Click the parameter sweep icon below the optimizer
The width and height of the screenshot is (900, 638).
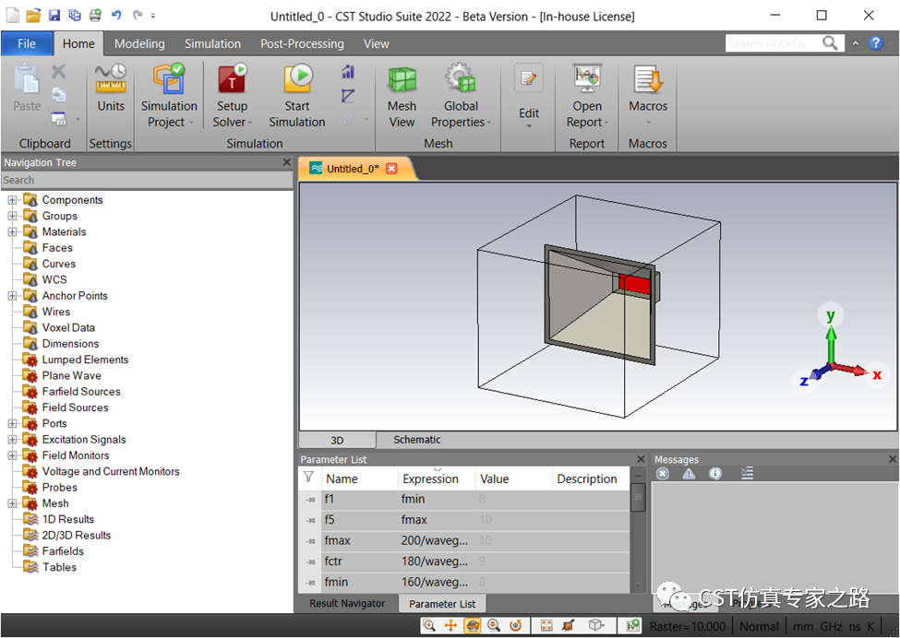click(348, 95)
